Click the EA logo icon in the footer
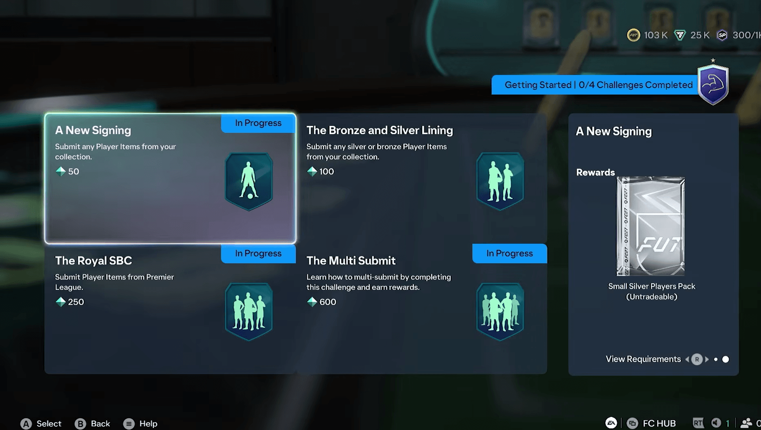Viewport: 761px width, 430px height. point(611,423)
